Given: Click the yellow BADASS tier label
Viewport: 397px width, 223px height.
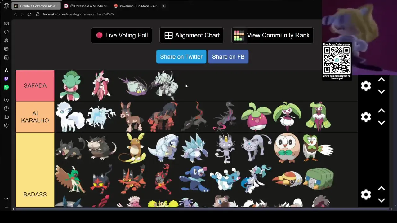Looking at the screenshot, I should (x=35, y=170).
